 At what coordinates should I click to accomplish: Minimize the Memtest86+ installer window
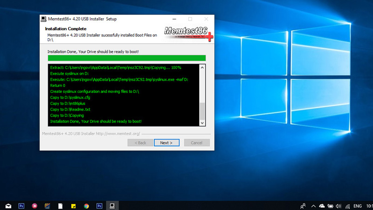(x=174, y=19)
